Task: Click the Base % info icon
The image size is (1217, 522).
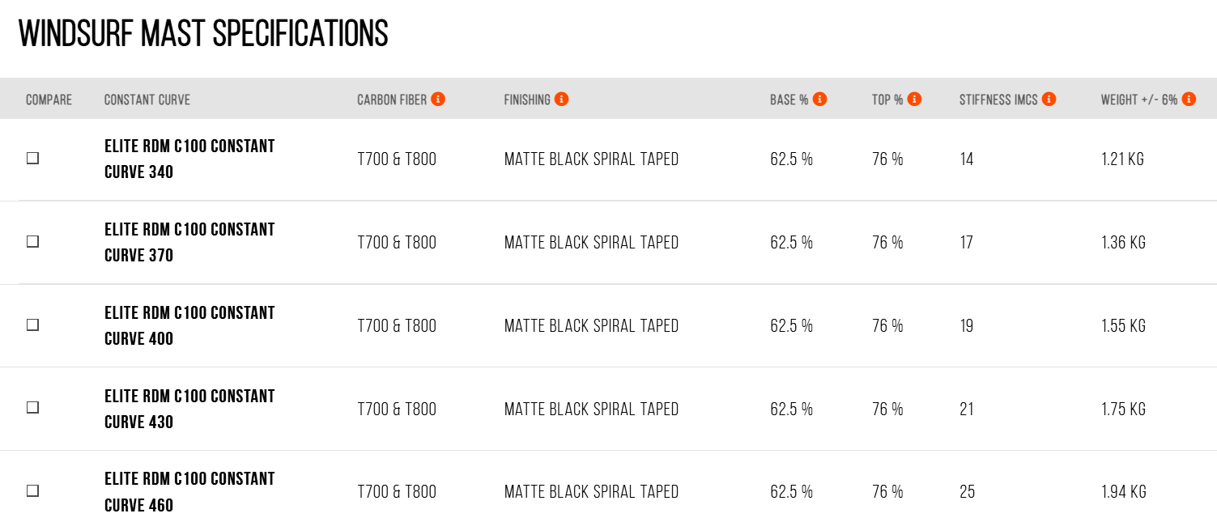Action: [819, 99]
